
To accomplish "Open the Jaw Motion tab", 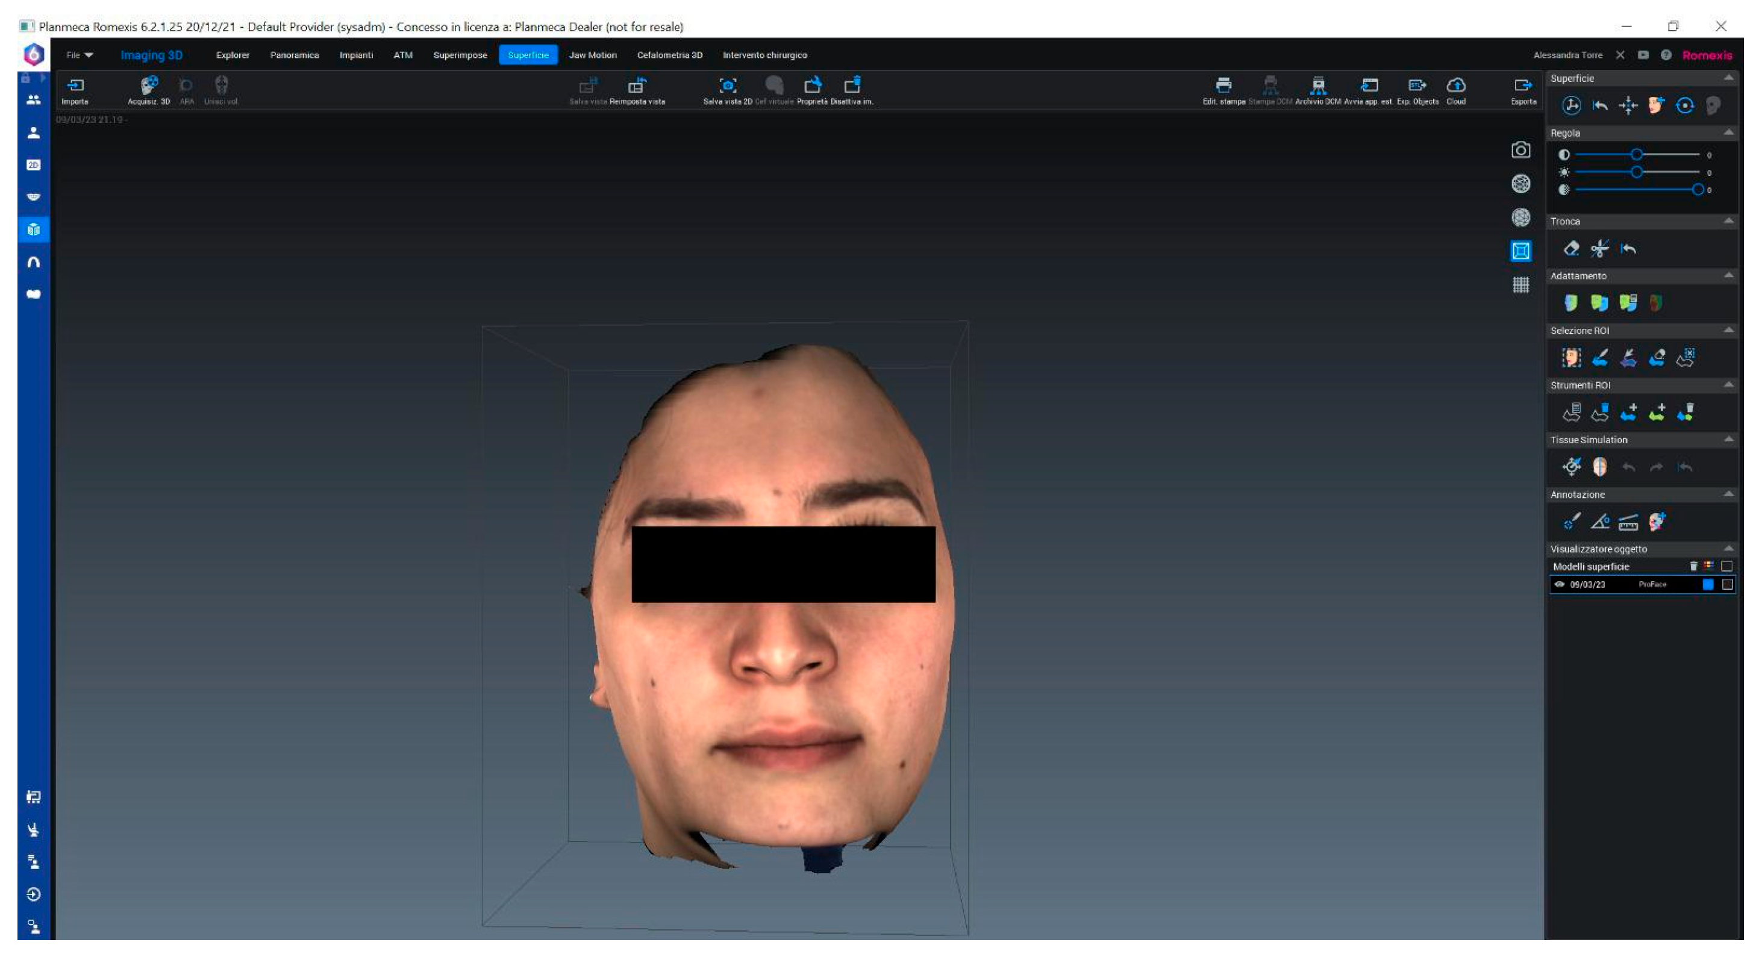I will click(592, 55).
